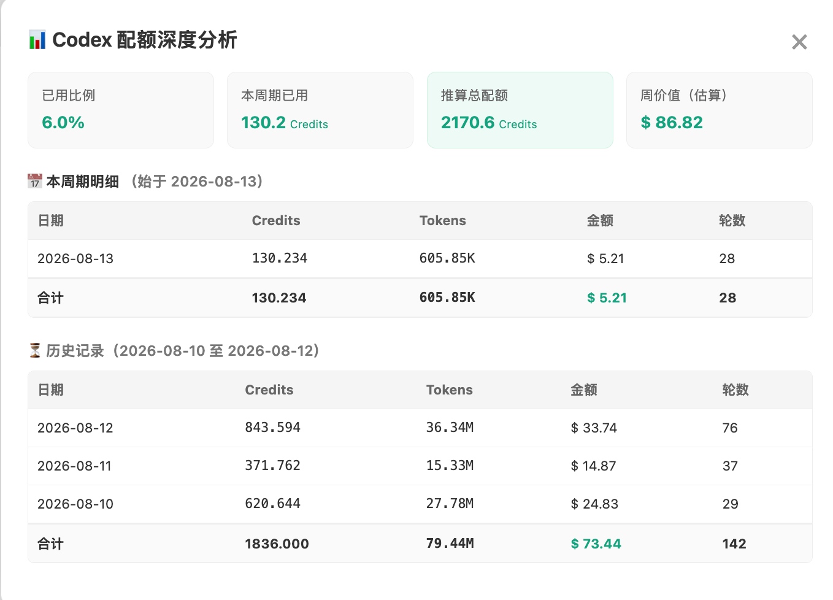The height and width of the screenshot is (600, 833).
Task: Click the 2026-08-10 至 2026-08-12 date range
Action: [x=216, y=351]
